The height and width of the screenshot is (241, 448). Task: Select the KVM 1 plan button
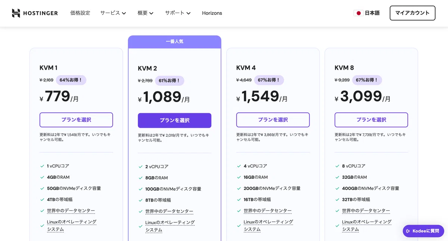76,120
